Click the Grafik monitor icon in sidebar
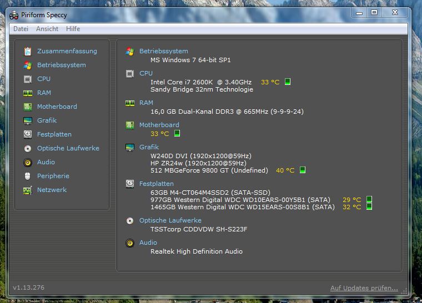This screenshot has width=422, height=303. tap(28, 121)
